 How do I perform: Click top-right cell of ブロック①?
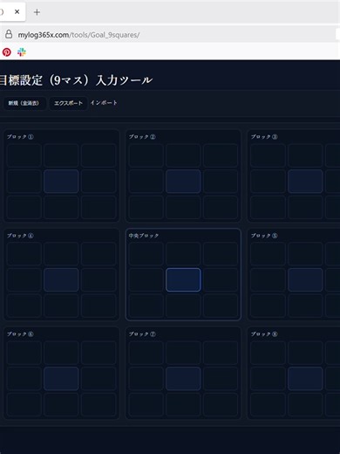click(99, 155)
